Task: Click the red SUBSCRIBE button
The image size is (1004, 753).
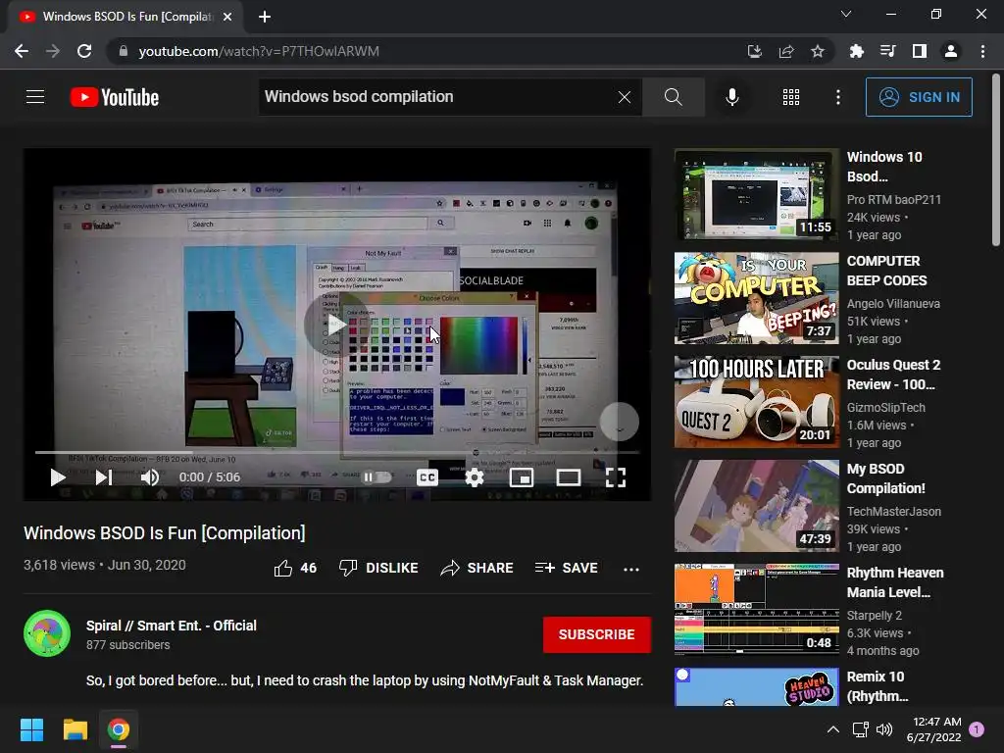Action: (x=597, y=634)
